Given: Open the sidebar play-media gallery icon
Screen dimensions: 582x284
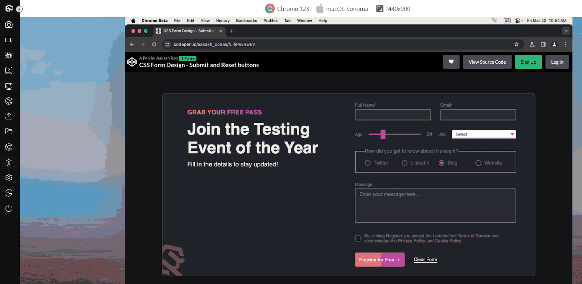Looking at the screenshot, I should pyautogui.click(x=9, y=71).
